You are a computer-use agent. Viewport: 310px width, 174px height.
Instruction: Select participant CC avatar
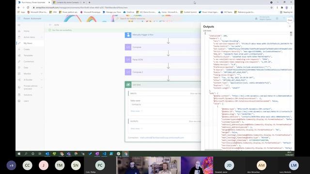[x=27, y=165]
